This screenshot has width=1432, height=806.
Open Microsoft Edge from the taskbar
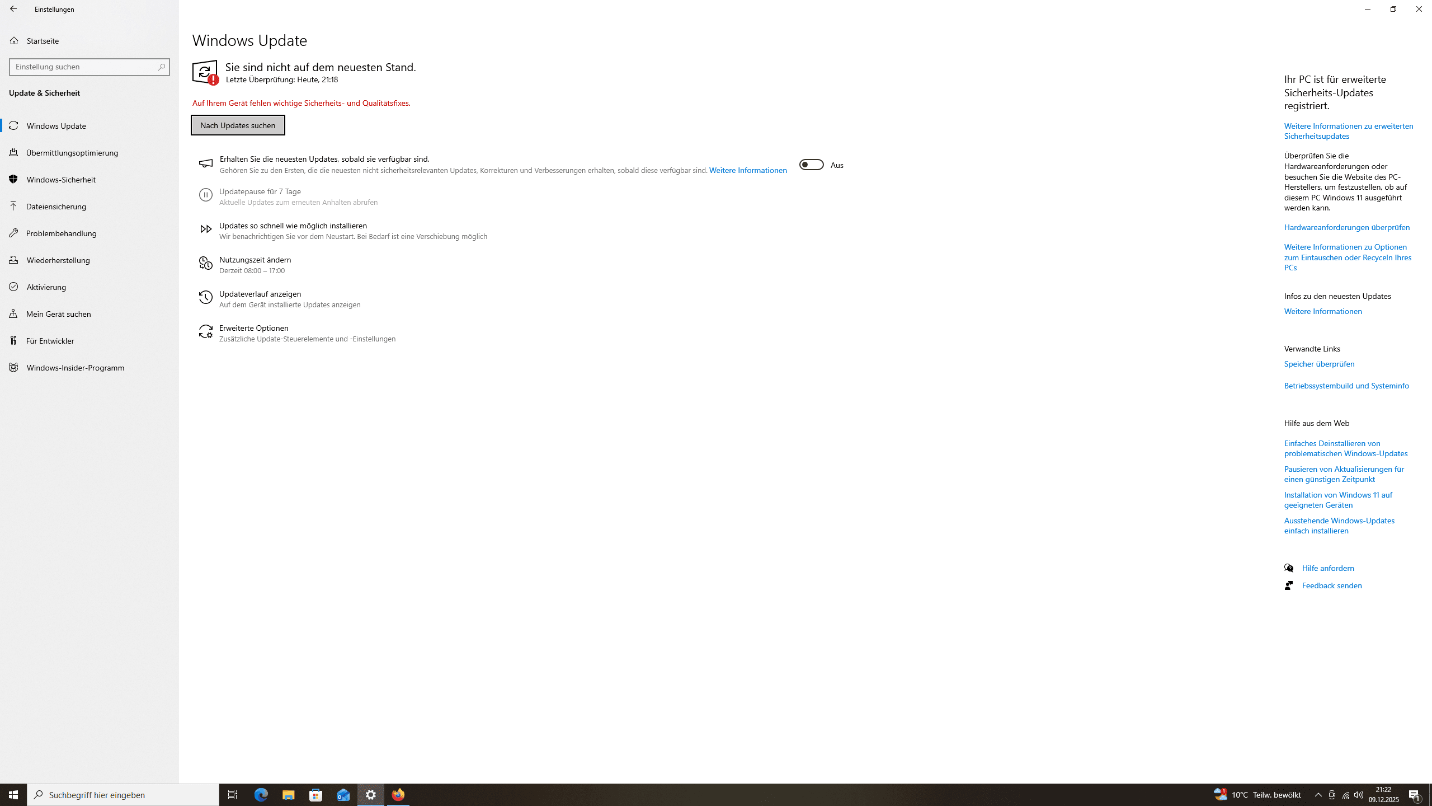(261, 795)
